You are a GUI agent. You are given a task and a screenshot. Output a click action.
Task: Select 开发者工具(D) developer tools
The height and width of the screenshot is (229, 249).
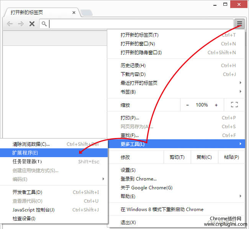pyautogui.click(x=27, y=192)
